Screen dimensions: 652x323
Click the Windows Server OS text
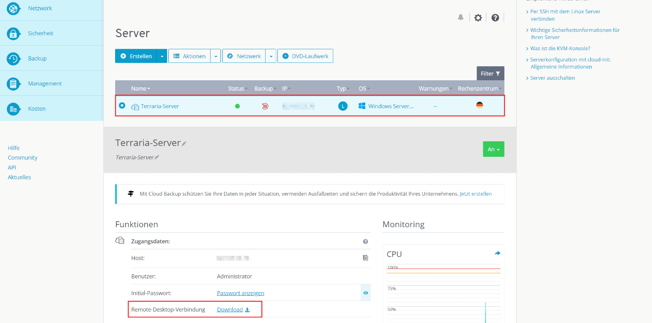[391, 106]
